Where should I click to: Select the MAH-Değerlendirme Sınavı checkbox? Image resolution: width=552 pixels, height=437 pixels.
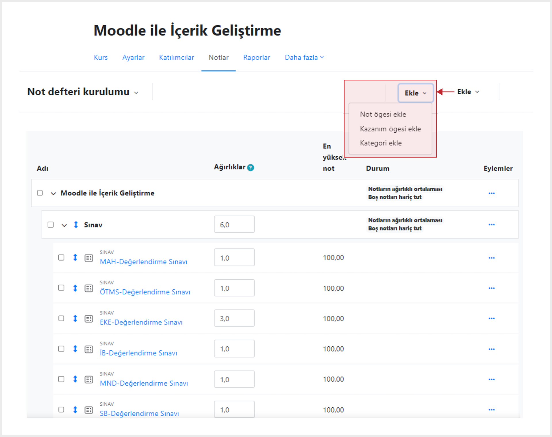click(x=61, y=257)
